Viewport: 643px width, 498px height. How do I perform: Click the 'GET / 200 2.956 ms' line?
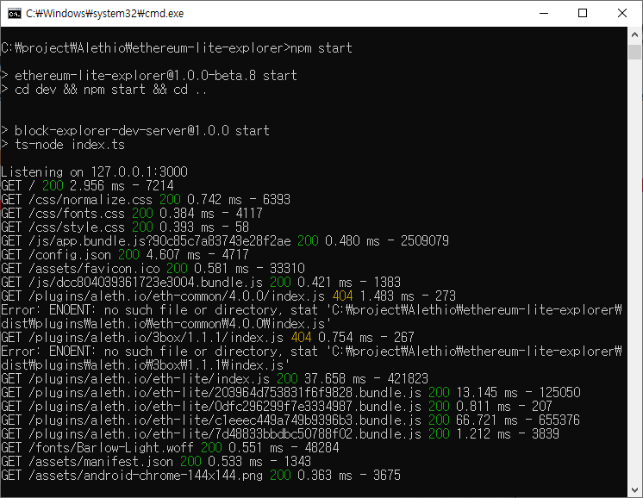tap(87, 186)
